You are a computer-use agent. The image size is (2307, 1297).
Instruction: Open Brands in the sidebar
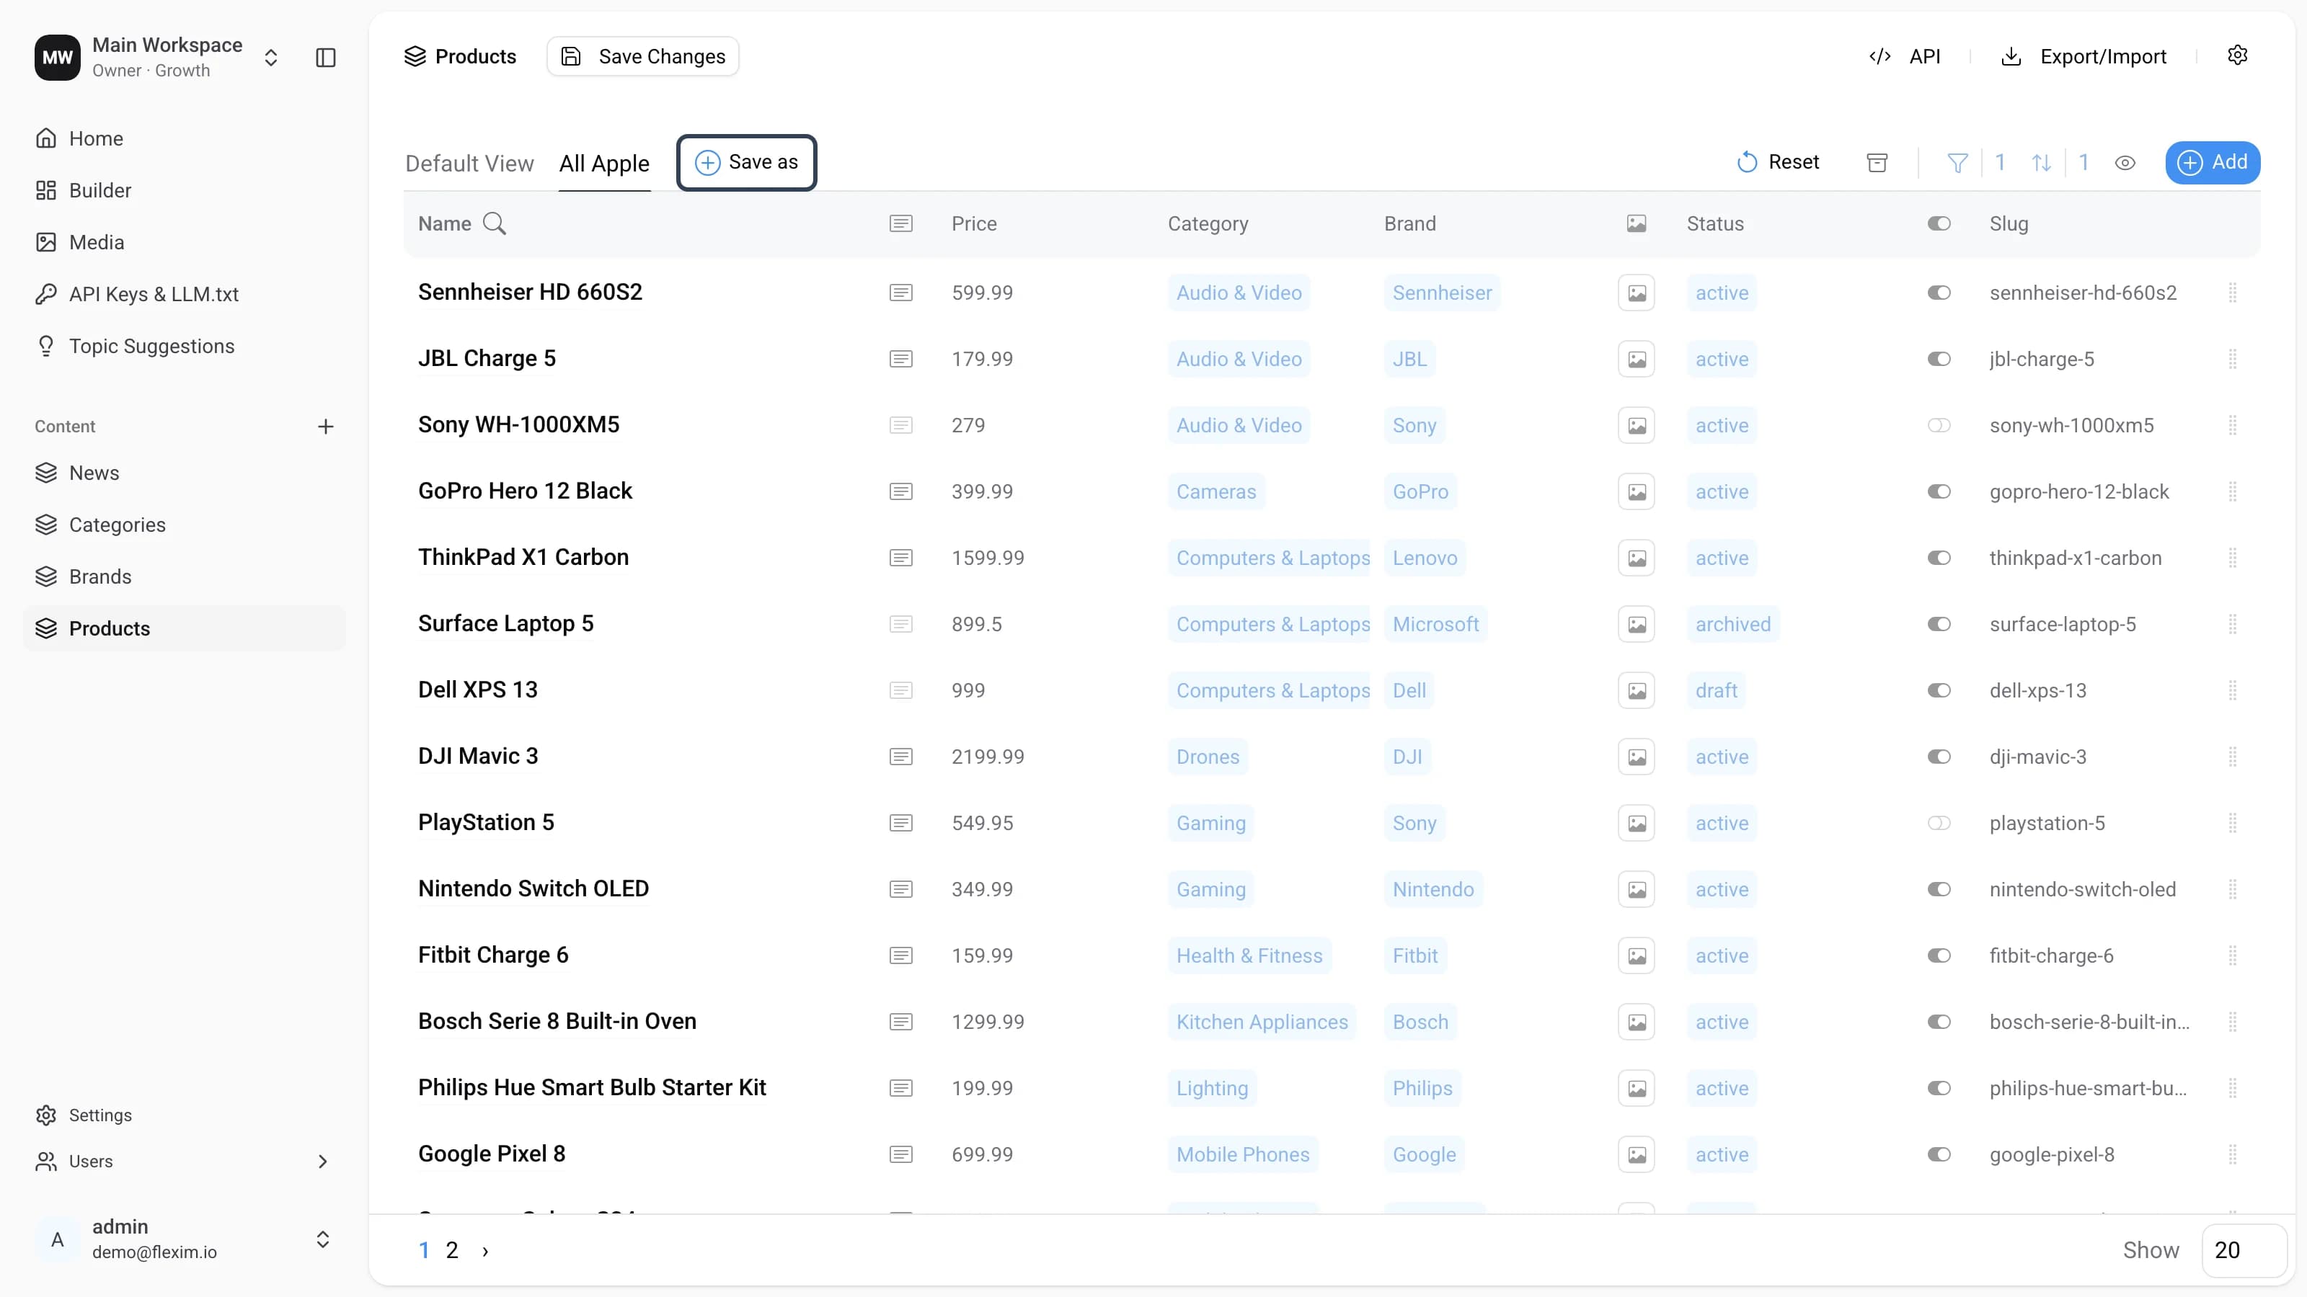click(x=185, y=576)
